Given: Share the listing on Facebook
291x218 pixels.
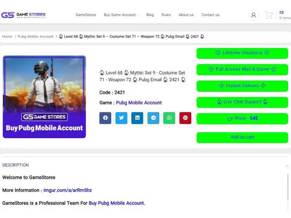Looking at the screenshot, I should (105, 118).
